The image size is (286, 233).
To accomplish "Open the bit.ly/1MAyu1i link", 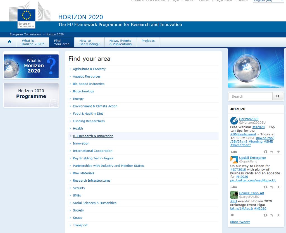I will (x=242, y=208).
